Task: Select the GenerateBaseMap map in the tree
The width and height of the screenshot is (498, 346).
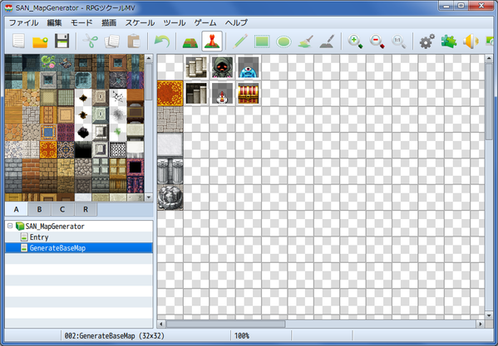Action: 79,248
